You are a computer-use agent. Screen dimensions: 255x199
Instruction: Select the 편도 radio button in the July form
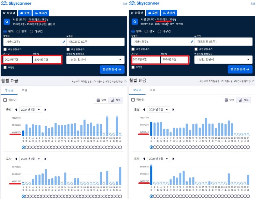point(18,31)
